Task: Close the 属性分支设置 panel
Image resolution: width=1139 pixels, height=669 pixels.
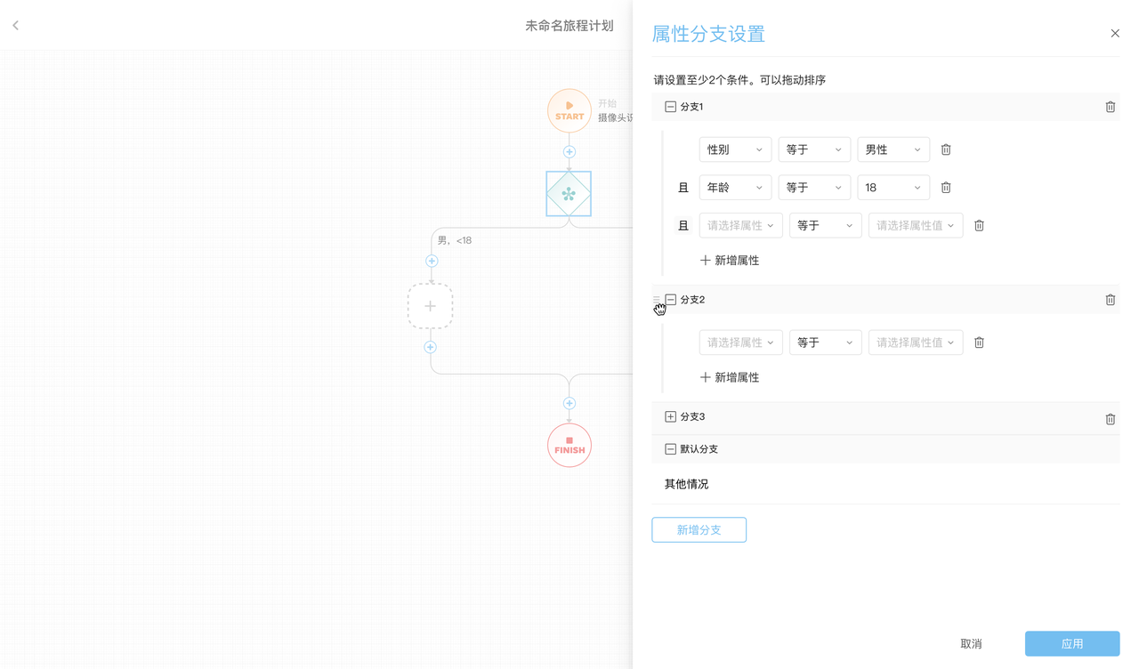Action: click(x=1115, y=33)
